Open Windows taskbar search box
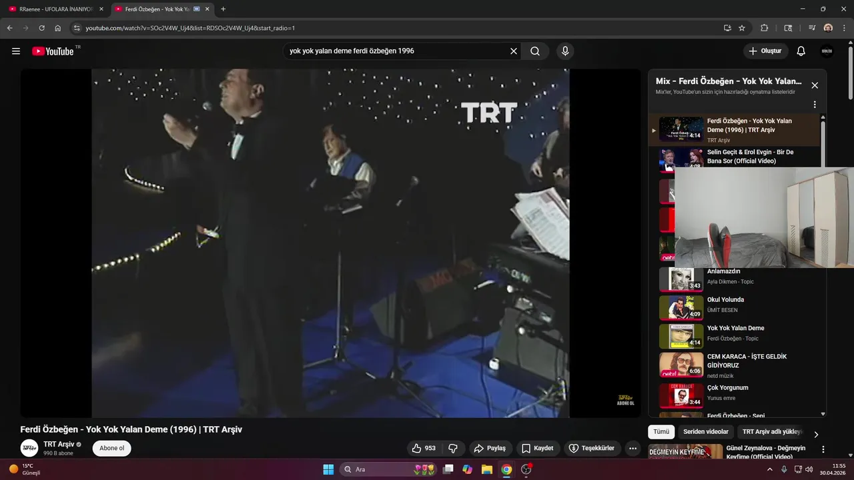Screen dimensions: 854x480 point(389,469)
